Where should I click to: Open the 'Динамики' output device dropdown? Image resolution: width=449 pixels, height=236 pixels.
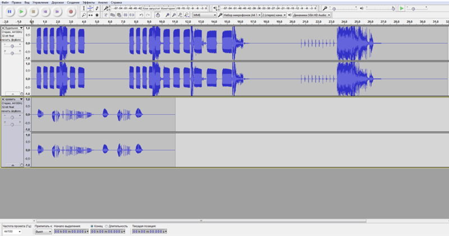[x=311, y=15]
